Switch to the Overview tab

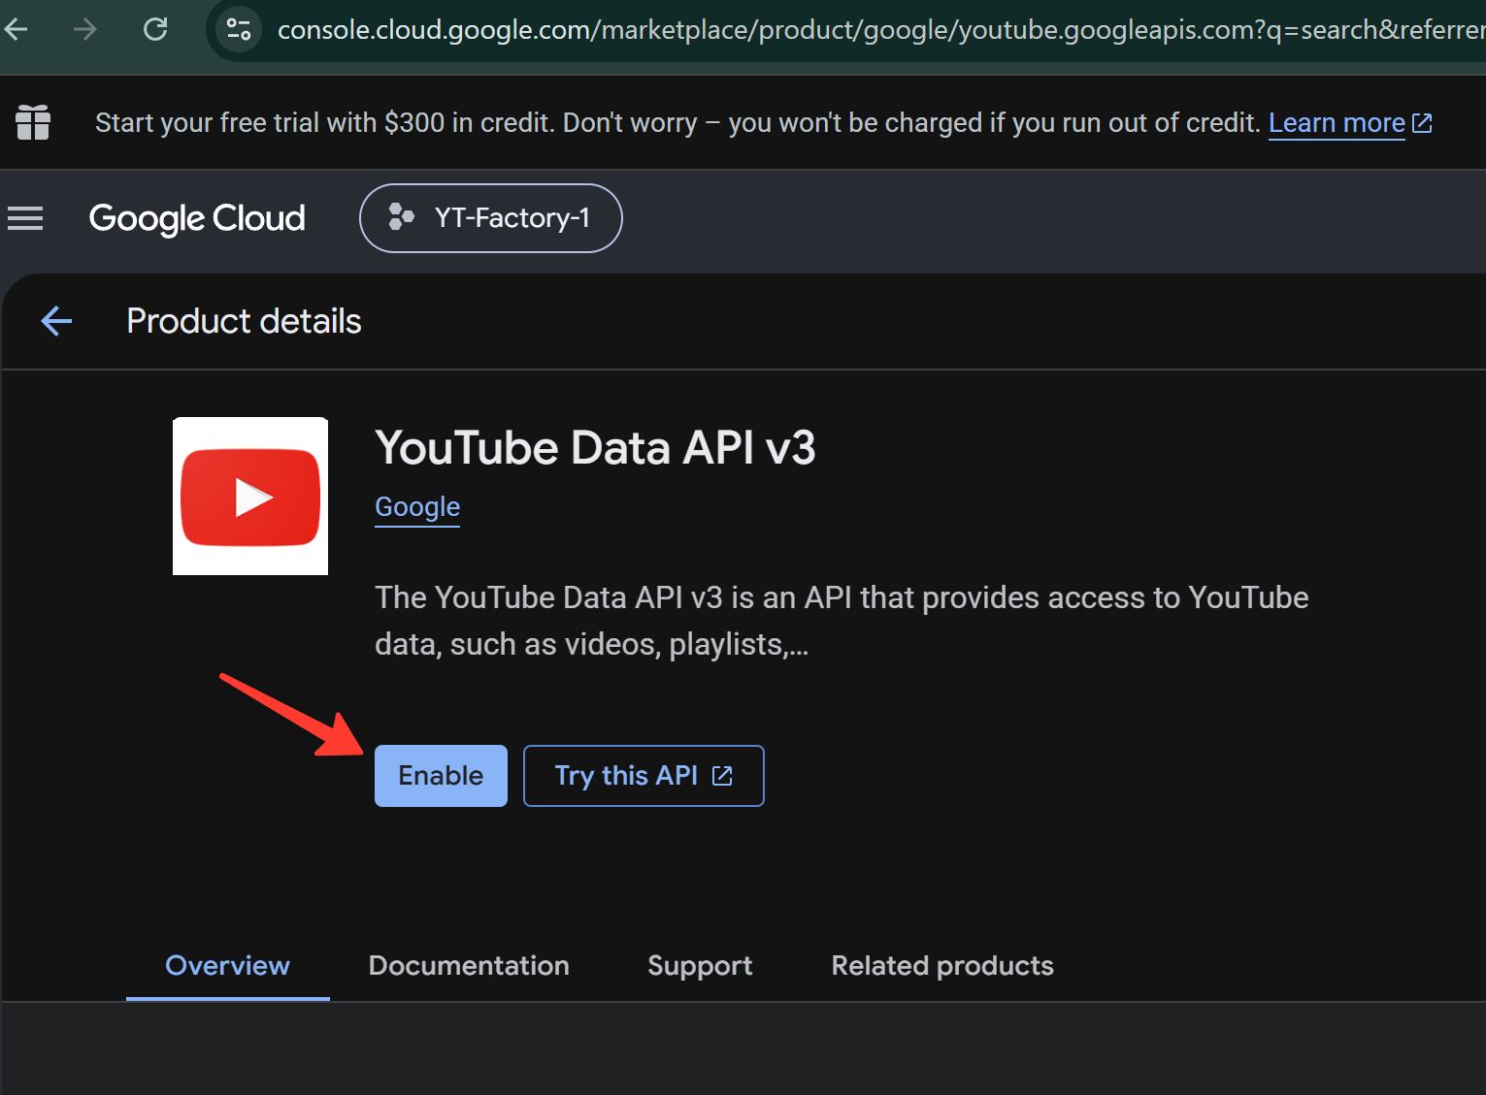227,966
